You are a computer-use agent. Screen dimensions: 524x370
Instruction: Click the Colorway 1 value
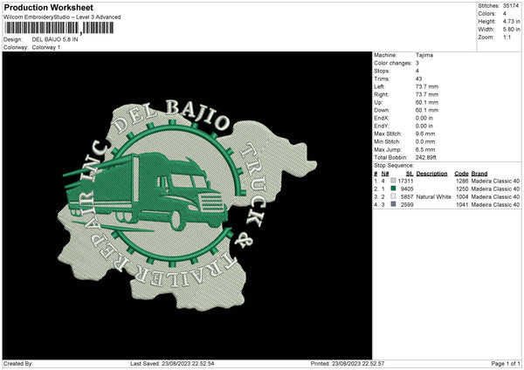(x=46, y=47)
